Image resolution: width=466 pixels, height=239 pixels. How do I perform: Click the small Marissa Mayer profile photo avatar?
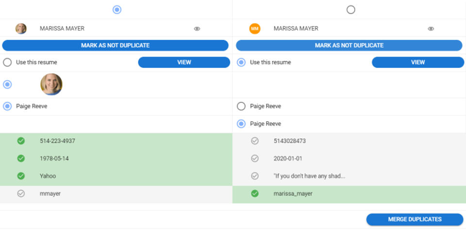pyautogui.click(x=21, y=29)
